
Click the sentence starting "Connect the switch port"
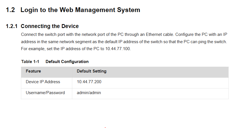point(97,34)
